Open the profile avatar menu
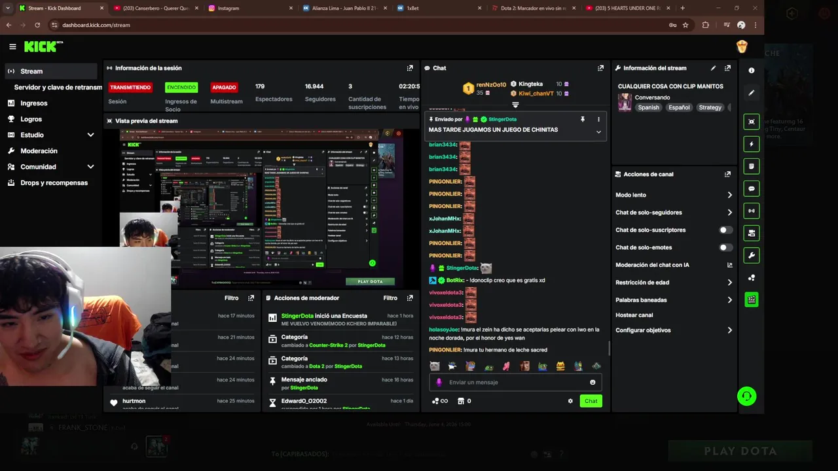 [742, 46]
